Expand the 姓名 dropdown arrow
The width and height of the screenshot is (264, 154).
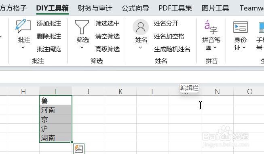point(140,48)
